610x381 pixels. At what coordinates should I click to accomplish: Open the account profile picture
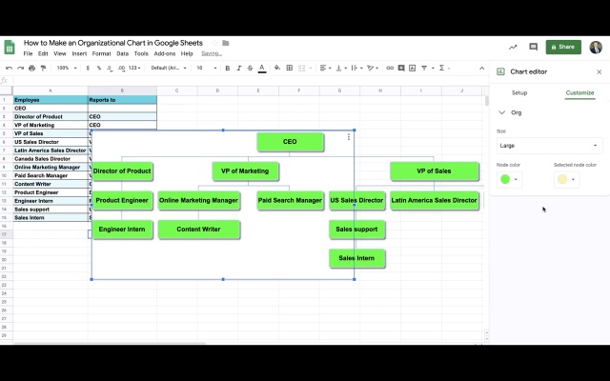pos(596,47)
